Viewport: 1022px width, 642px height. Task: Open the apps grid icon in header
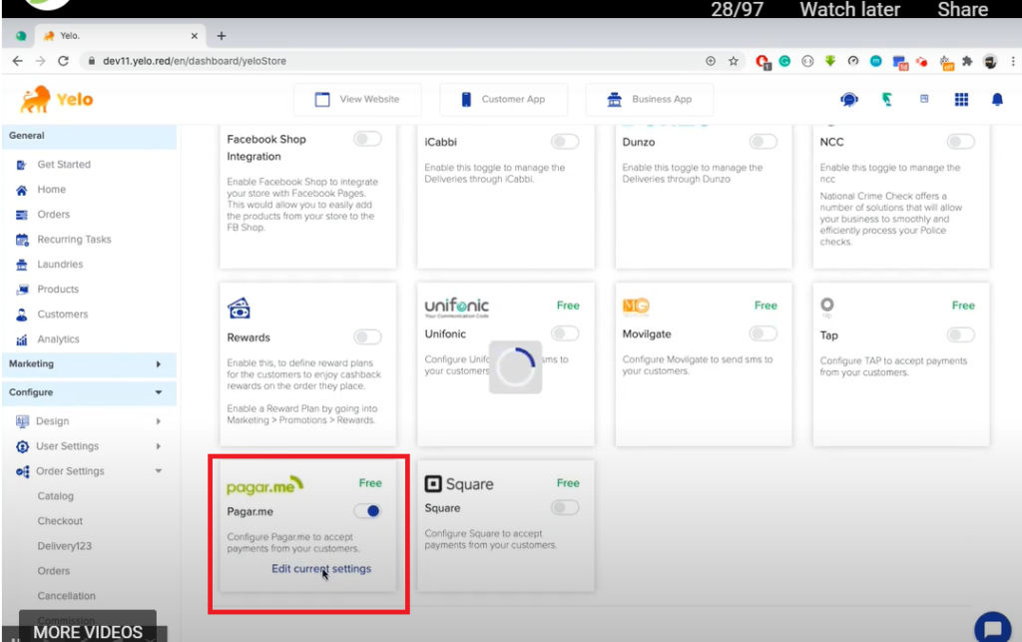pyautogui.click(x=961, y=99)
